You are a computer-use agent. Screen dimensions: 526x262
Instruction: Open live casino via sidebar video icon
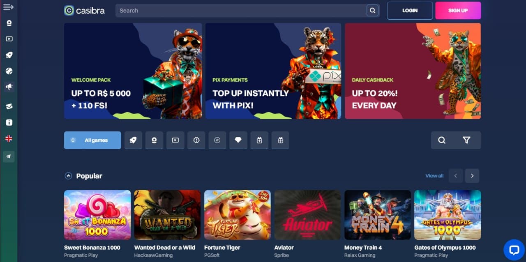coord(9,39)
